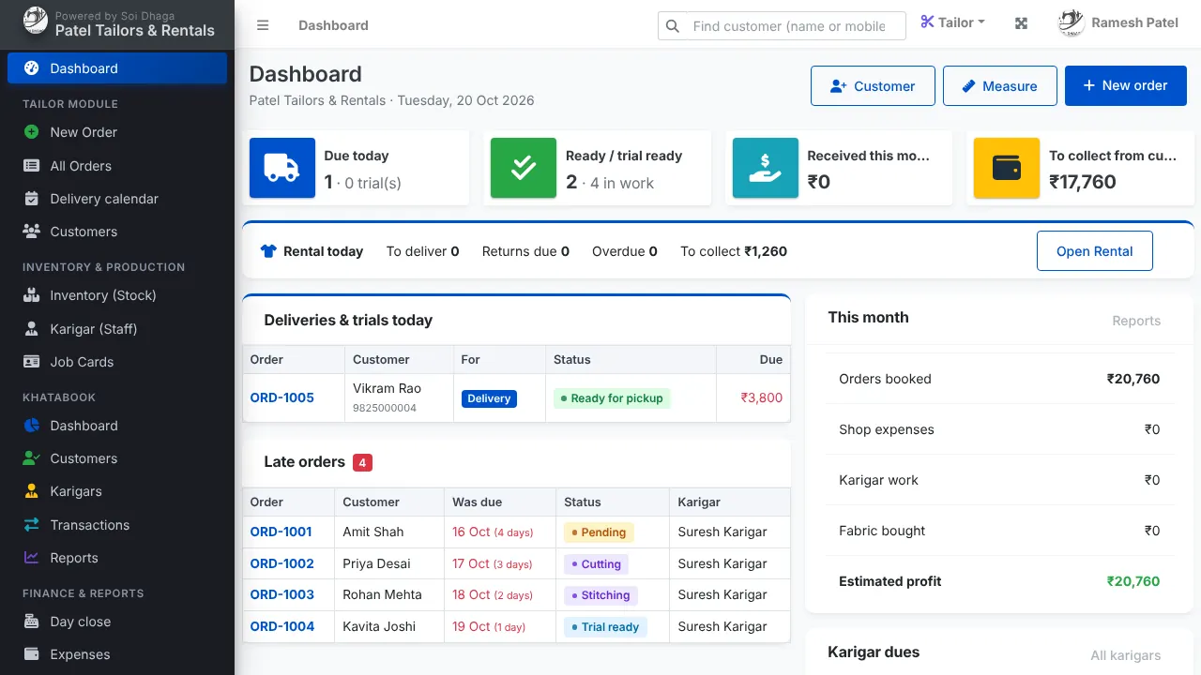Open late order ORD-1002
This screenshot has height=675, width=1201.
tap(281, 563)
